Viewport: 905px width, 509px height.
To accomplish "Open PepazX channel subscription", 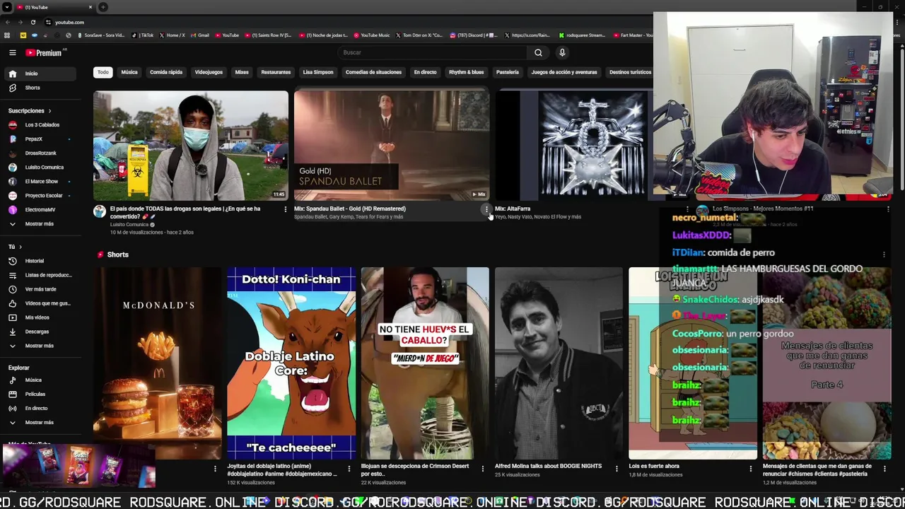I will click(x=39, y=139).
